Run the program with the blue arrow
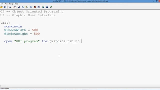 [x=31, y=7]
